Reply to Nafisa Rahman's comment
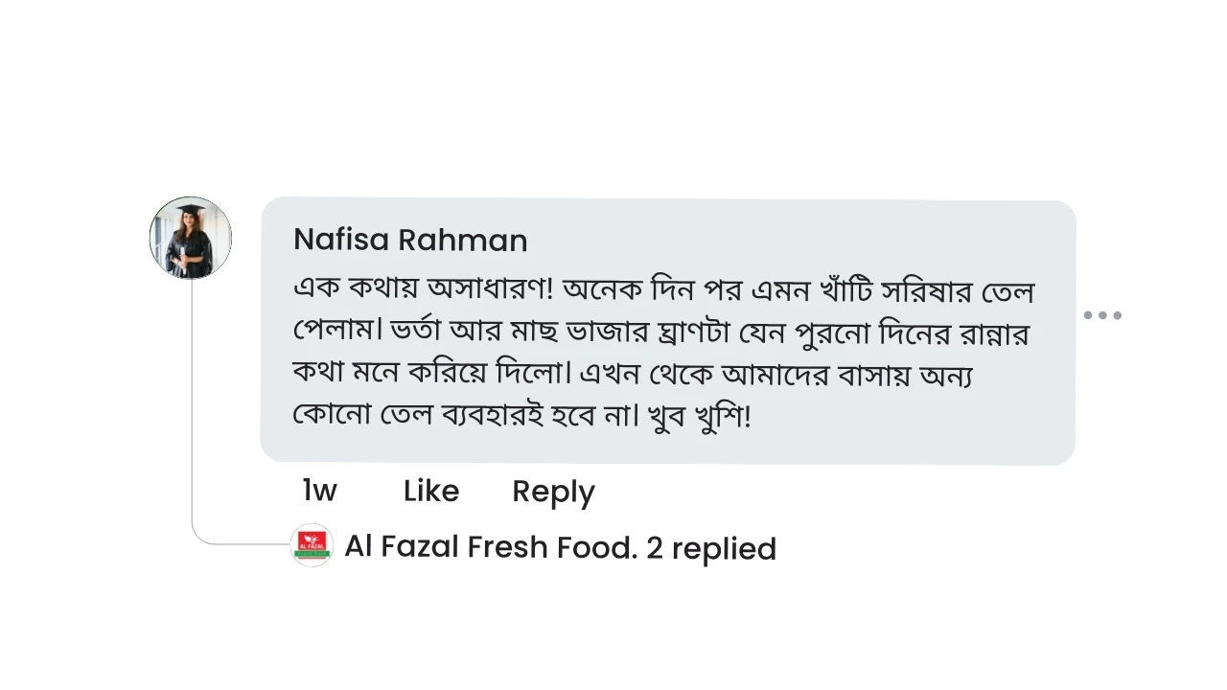 pos(553,491)
